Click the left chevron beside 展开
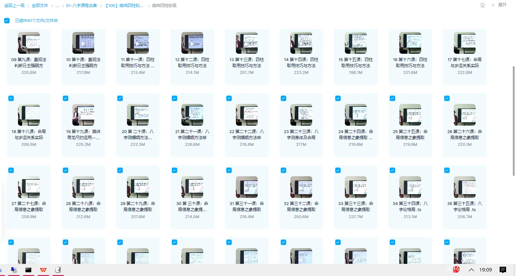 tap(493, 5)
